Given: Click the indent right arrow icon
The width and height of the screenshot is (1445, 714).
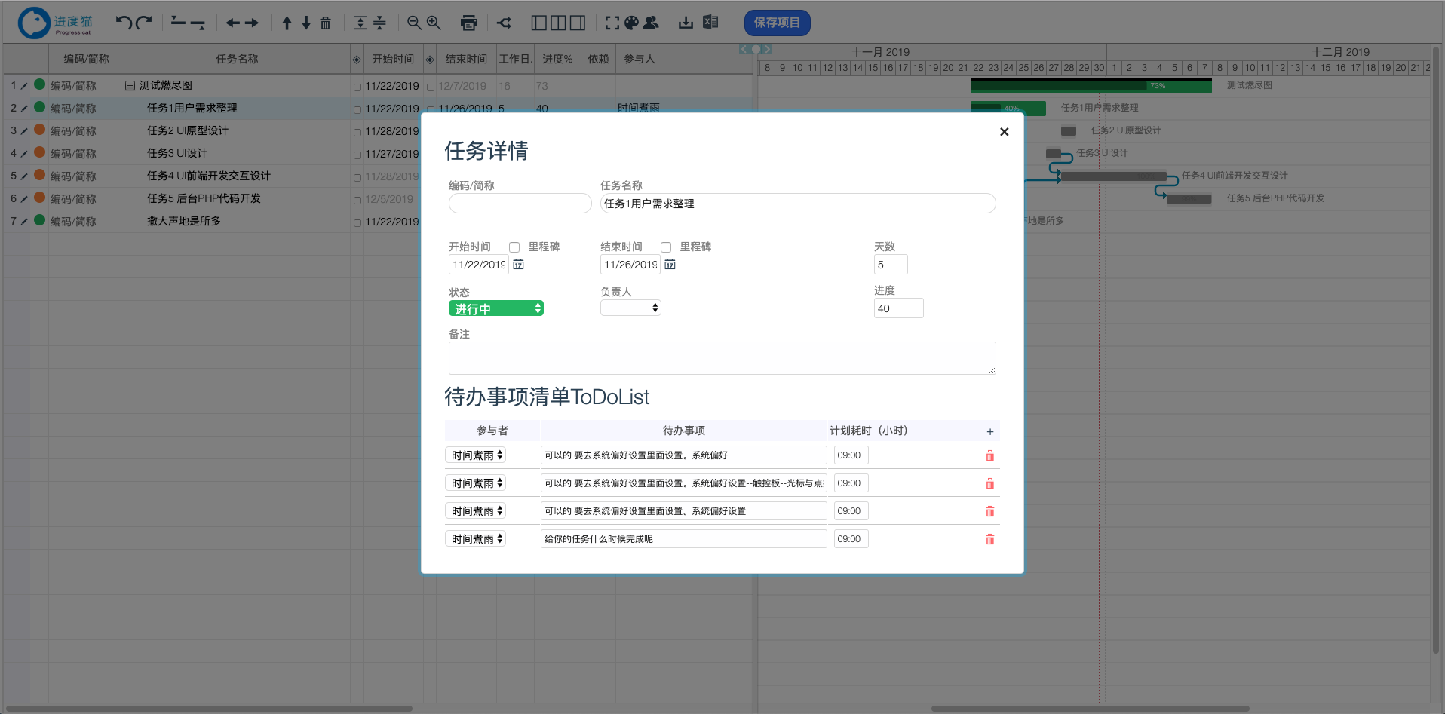Looking at the screenshot, I should pos(252,23).
